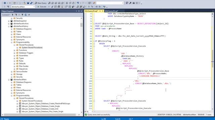
Task: Click the Undo arrow icon
Action: (78, 3)
